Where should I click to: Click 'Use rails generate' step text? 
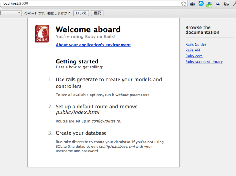(109, 83)
